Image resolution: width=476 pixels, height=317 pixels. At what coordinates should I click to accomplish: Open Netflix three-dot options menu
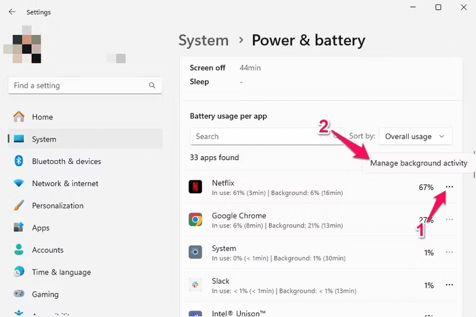pos(449,187)
